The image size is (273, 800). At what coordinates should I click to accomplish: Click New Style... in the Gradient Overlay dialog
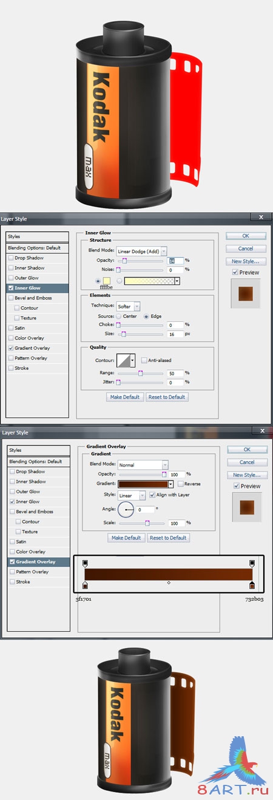pyautogui.click(x=247, y=475)
